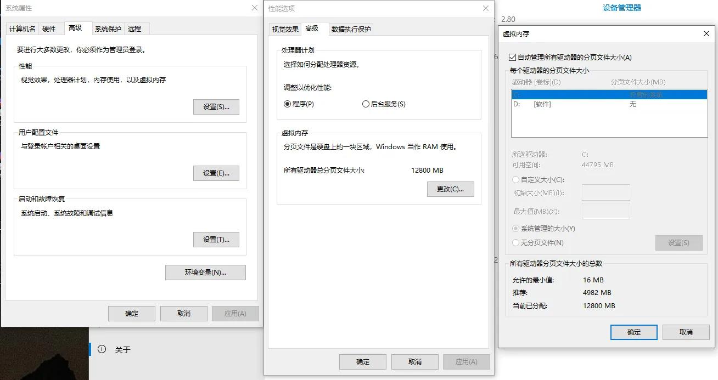
Task: Switch to the 硬件 tab
Action: [51, 29]
